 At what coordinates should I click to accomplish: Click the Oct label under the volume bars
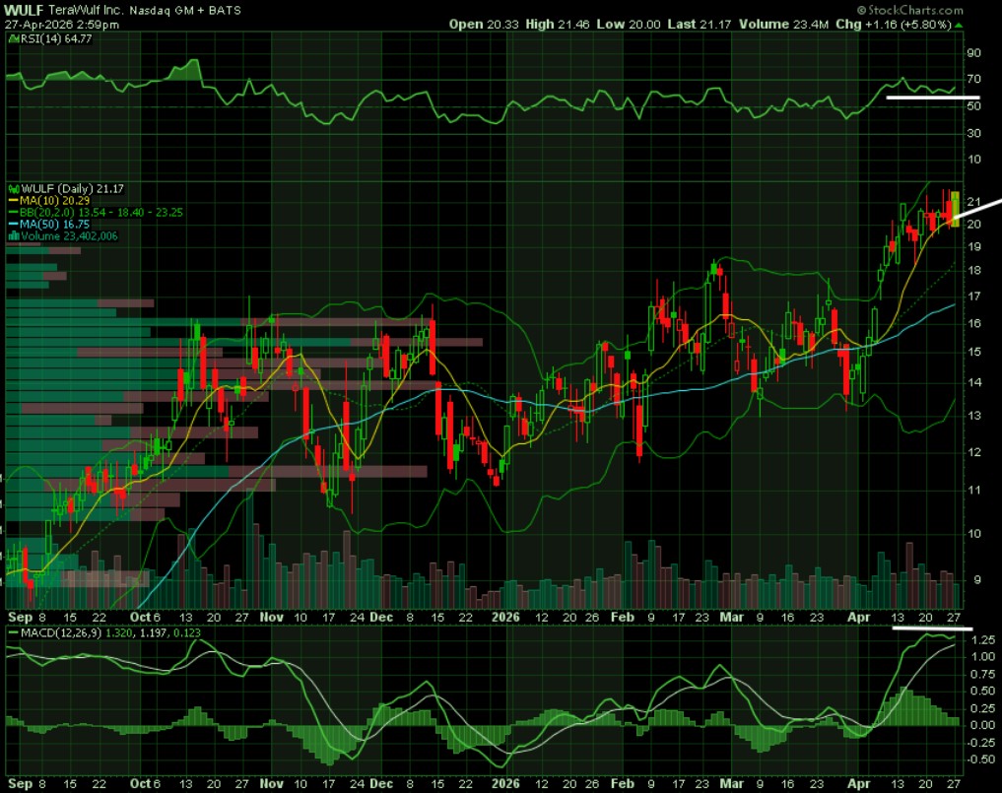point(140,618)
